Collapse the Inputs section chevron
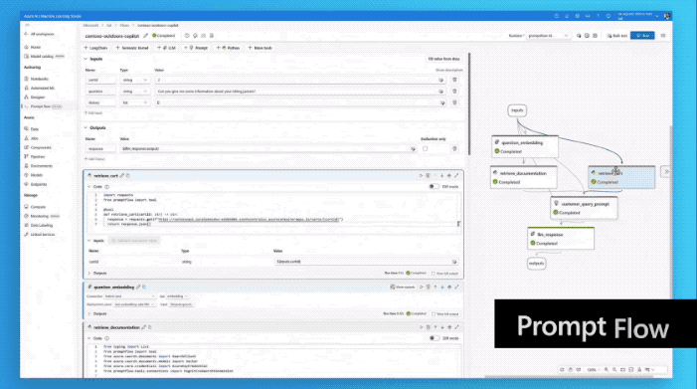The width and height of the screenshot is (697, 389). pyautogui.click(x=86, y=59)
